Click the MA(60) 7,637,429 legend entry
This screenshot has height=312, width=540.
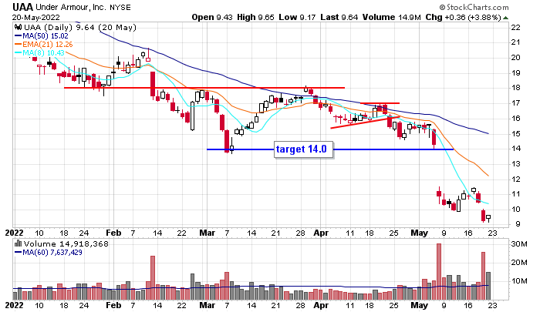48,253
